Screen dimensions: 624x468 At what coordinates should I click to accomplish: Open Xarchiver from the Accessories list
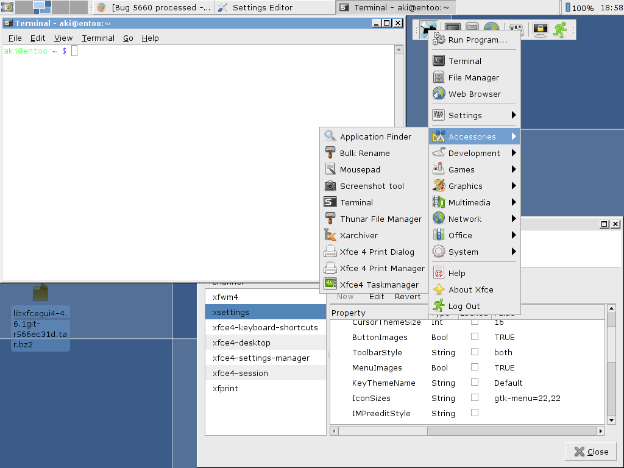click(x=359, y=236)
